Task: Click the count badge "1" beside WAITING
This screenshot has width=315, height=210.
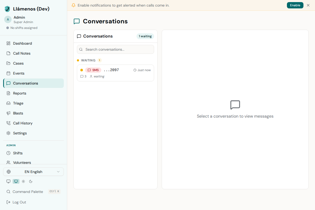Action: coord(99,60)
